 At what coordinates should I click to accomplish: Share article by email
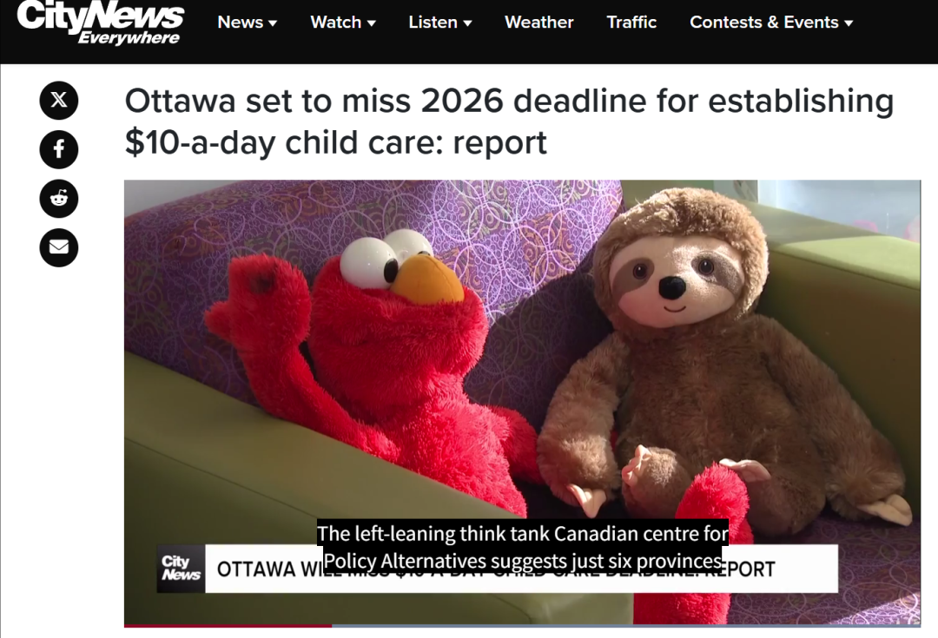click(59, 247)
